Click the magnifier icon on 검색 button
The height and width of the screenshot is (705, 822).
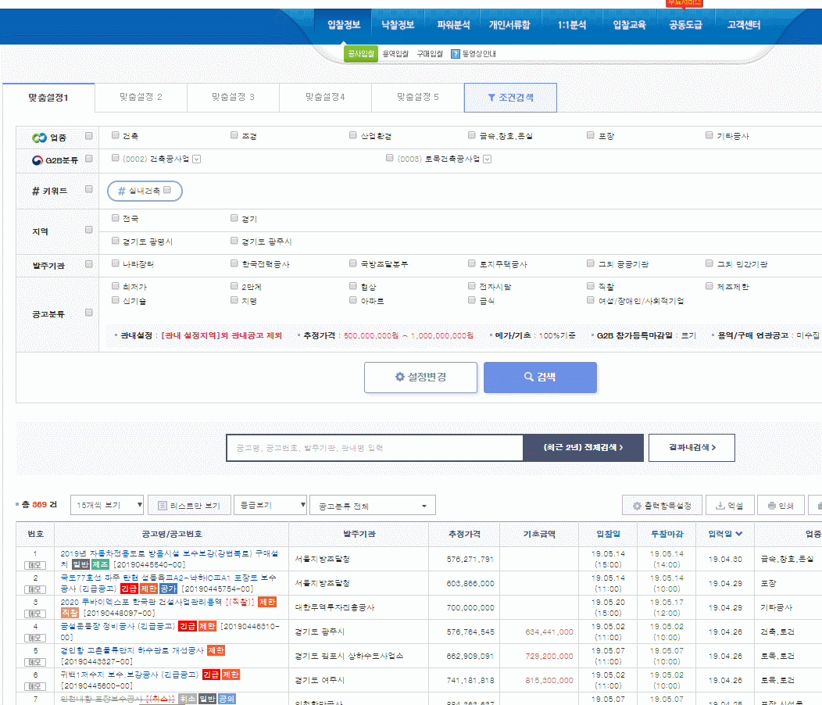coord(528,377)
